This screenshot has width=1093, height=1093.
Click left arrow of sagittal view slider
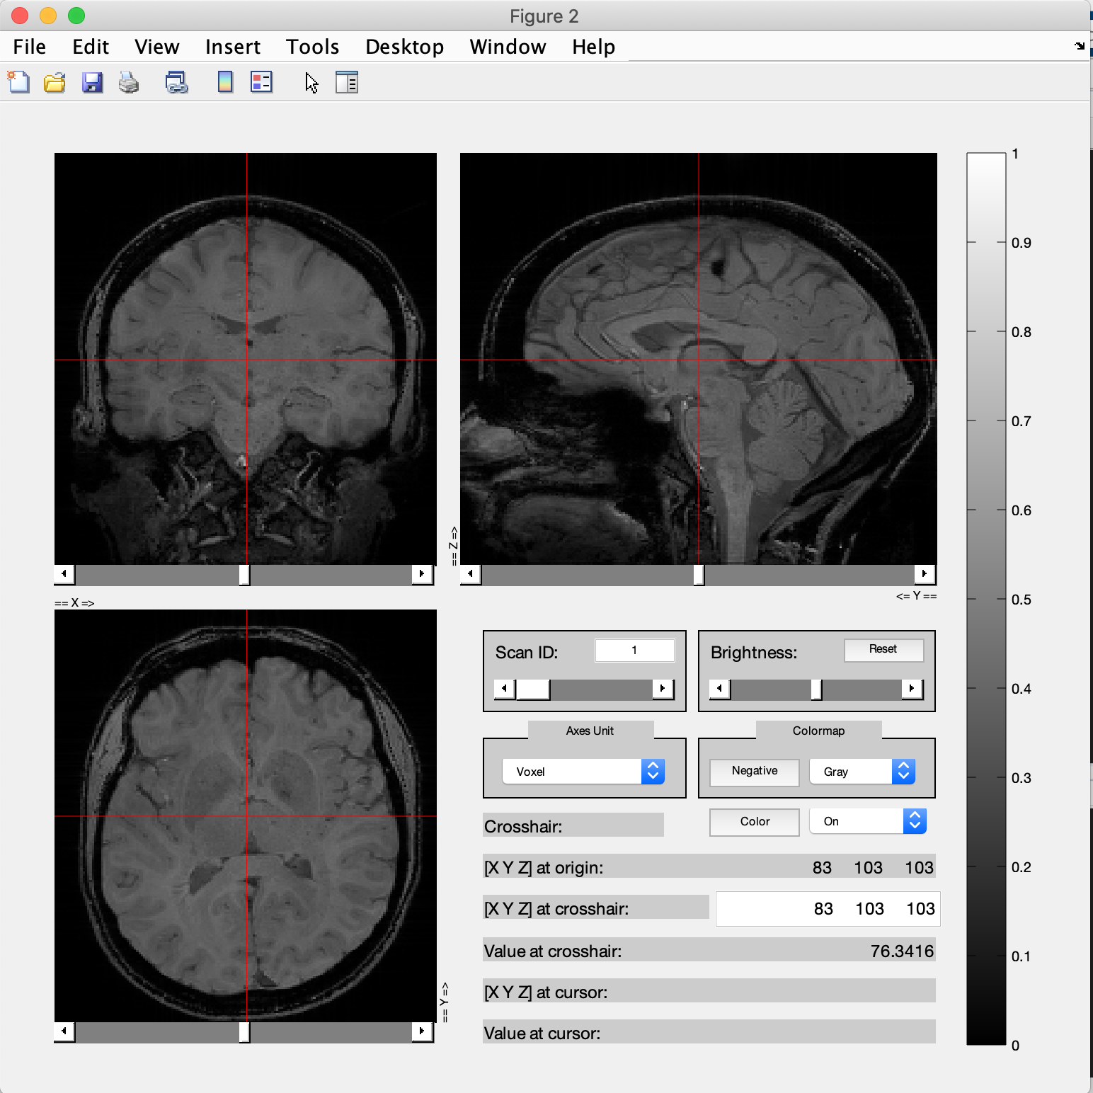point(471,573)
